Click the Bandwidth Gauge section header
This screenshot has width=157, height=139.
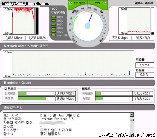point(78,83)
